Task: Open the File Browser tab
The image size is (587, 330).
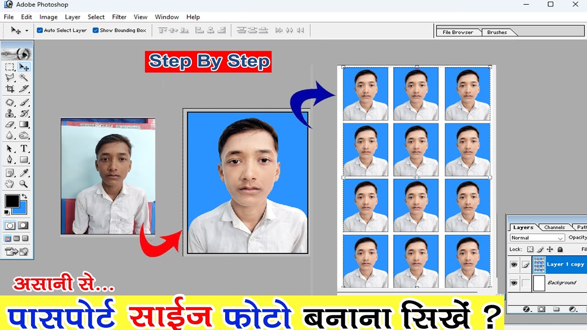Action: click(x=458, y=32)
